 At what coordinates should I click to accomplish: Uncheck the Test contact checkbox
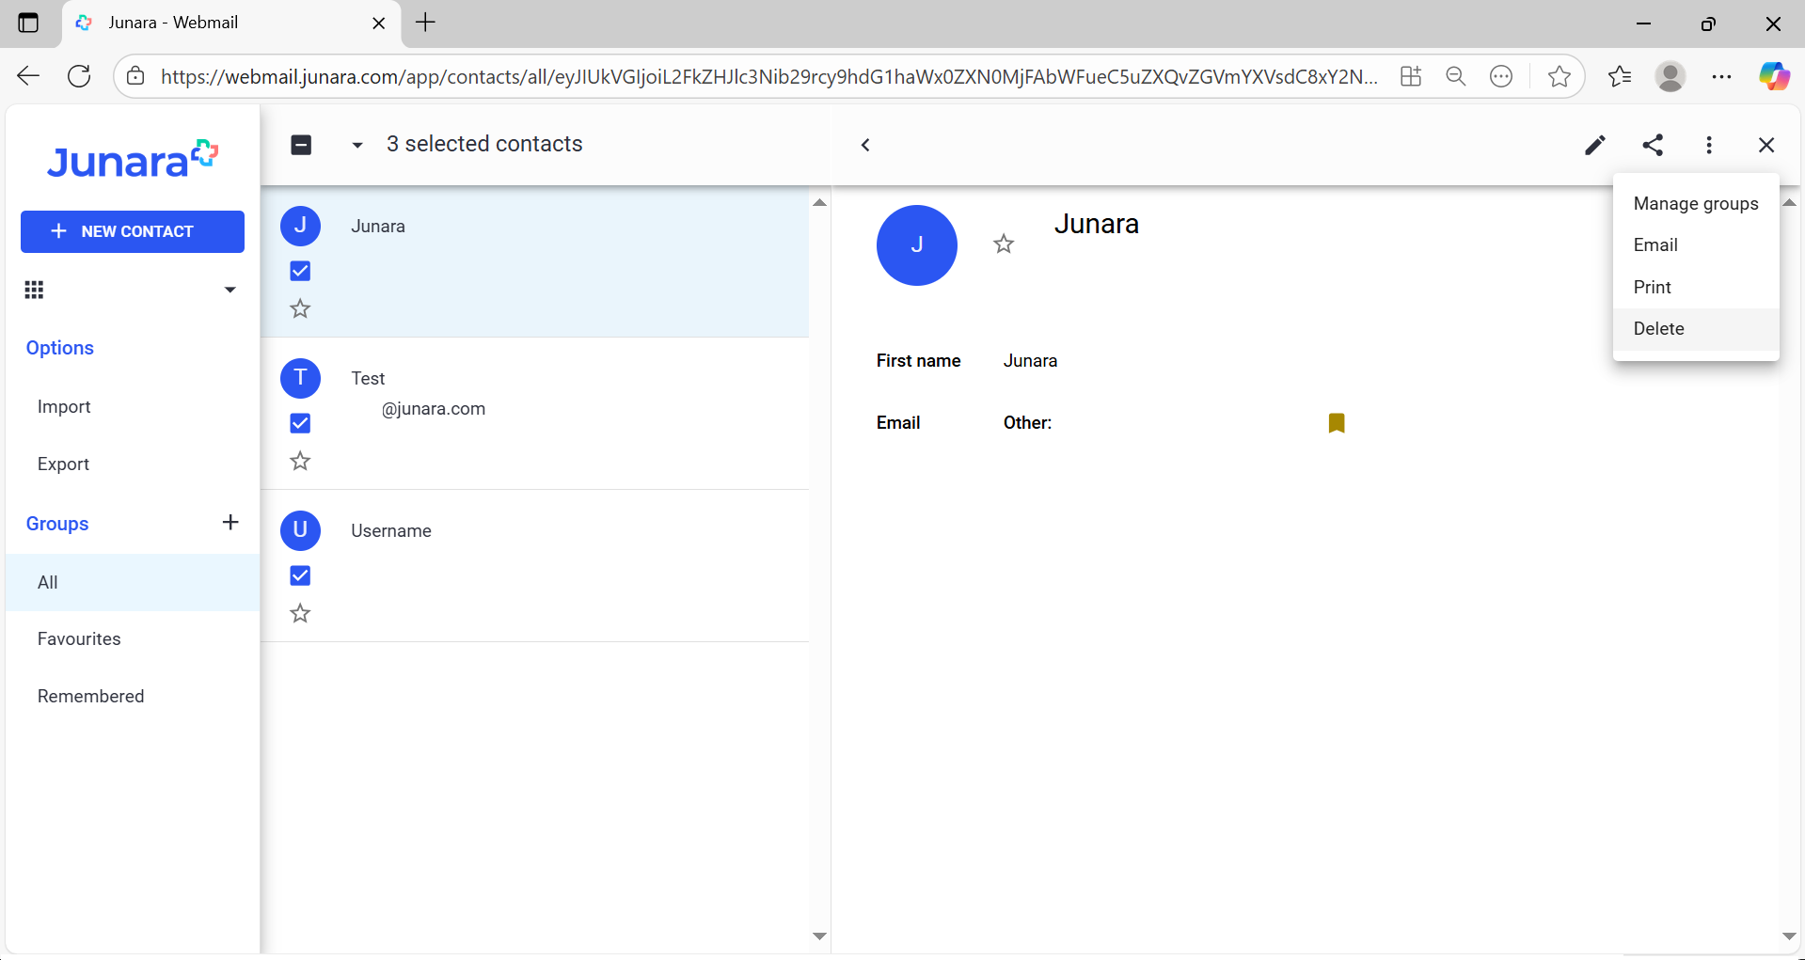(x=300, y=423)
